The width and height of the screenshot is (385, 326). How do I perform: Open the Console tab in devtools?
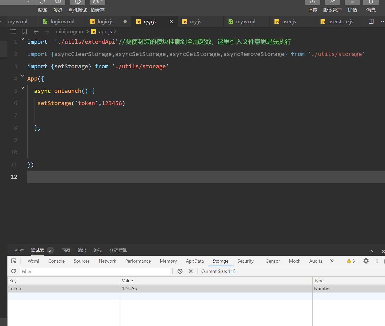click(56, 261)
